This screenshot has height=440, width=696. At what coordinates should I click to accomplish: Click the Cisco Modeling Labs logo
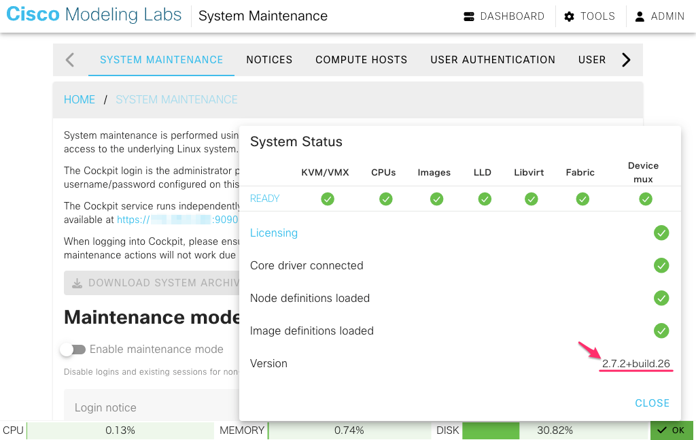(94, 15)
